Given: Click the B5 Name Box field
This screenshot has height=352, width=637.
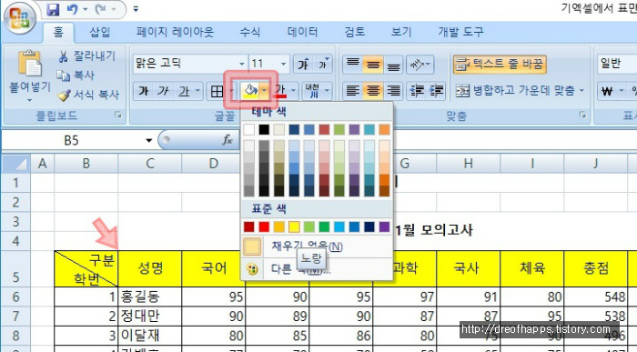Looking at the screenshot, I should (72, 140).
